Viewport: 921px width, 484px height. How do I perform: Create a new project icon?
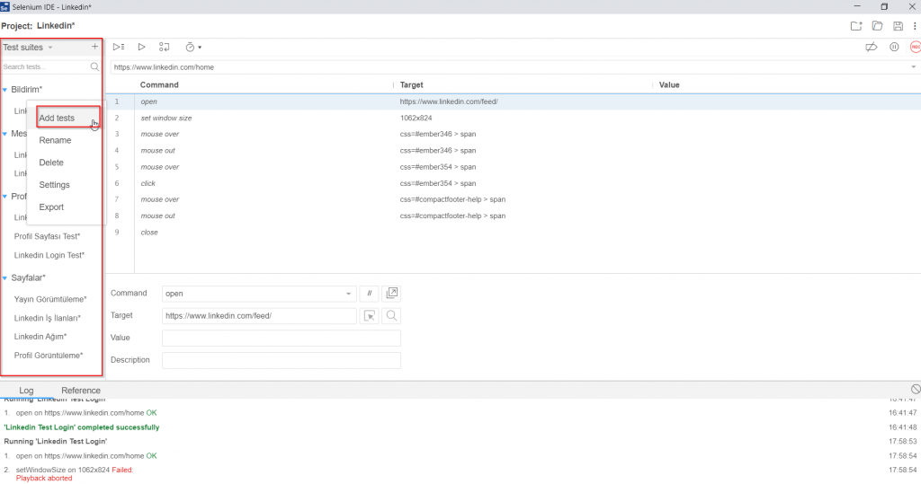856,26
